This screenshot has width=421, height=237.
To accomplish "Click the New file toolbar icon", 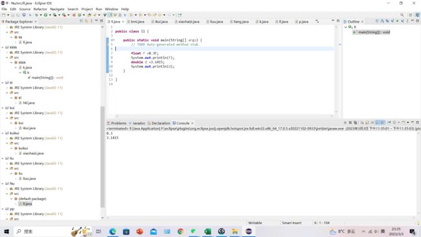I will 4,15.
